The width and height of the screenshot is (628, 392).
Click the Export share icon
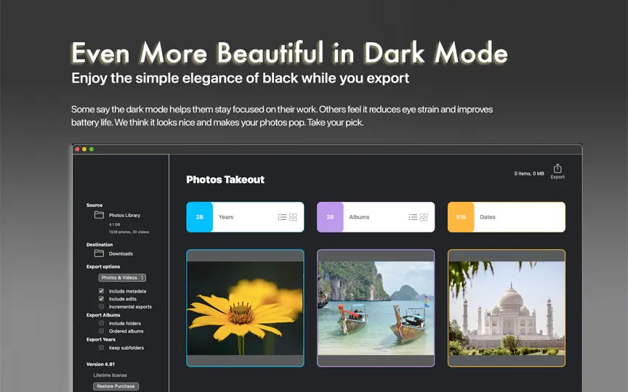[x=557, y=168]
